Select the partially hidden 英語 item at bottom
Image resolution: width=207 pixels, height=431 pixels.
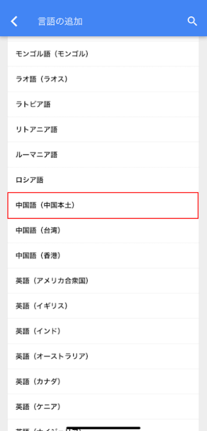103,426
